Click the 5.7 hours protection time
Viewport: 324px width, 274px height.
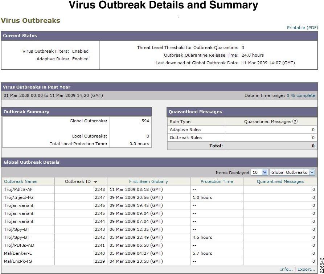[x=202, y=253]
